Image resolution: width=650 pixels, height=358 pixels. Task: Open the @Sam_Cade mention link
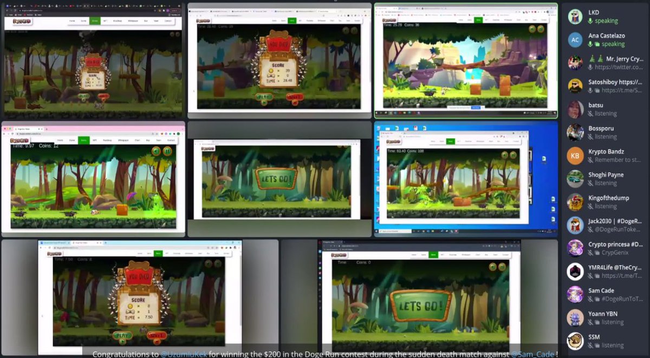(532, 354)
